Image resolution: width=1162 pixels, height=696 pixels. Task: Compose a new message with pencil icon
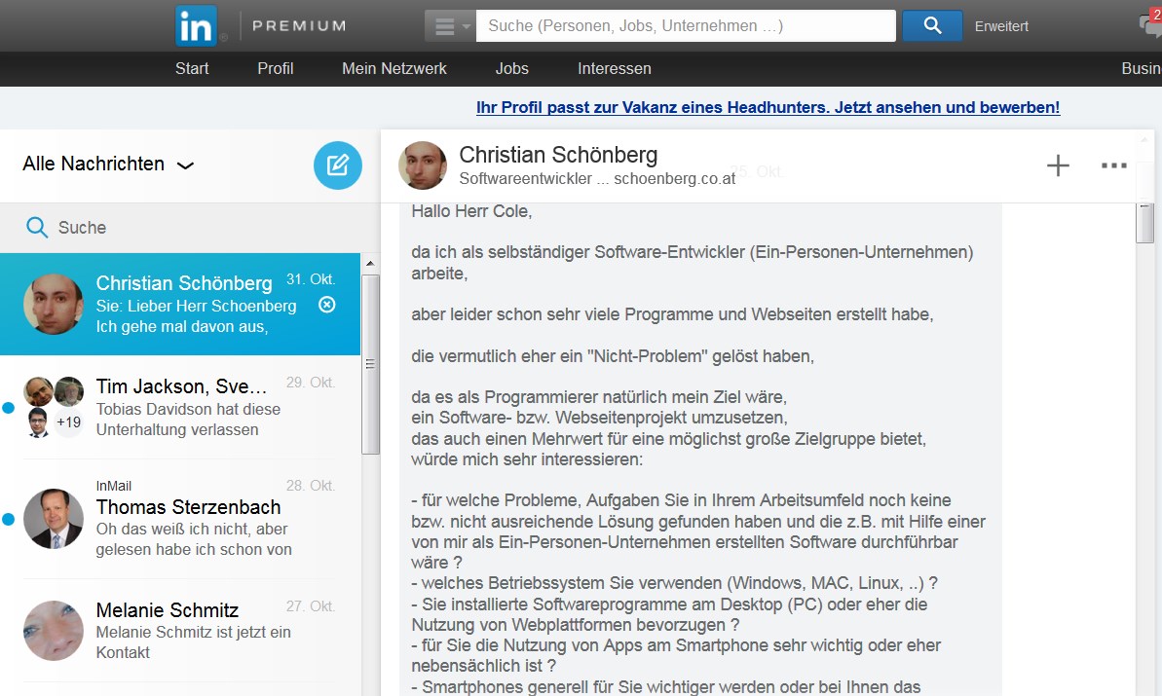[x=337, y=165]
